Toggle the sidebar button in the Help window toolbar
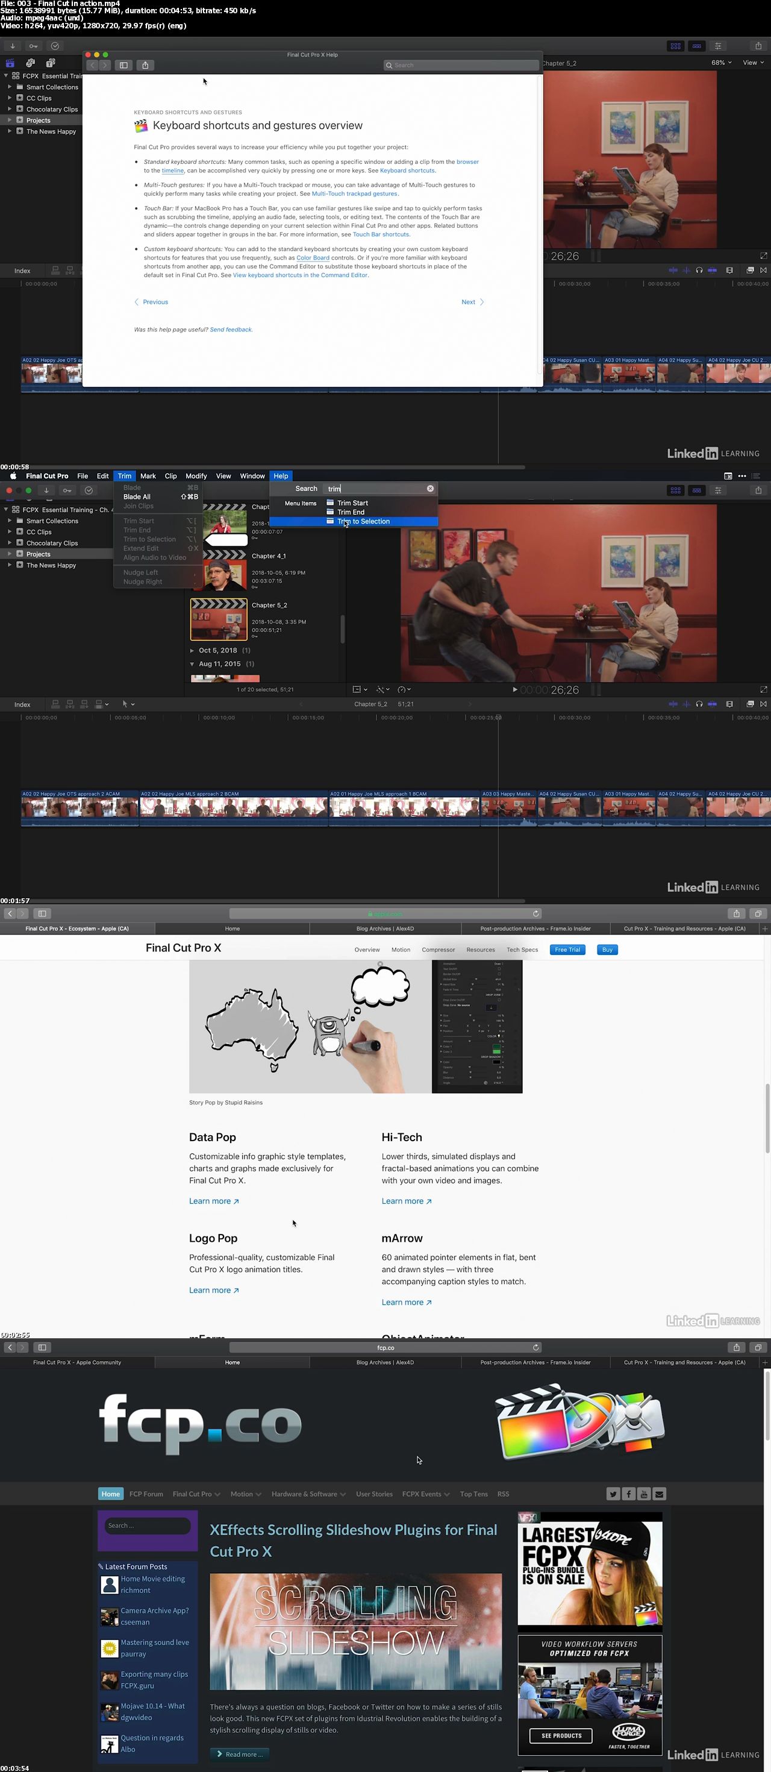The width and height of the screenshot is (771, 1772). pyautogui.click(x=124, y=65)
